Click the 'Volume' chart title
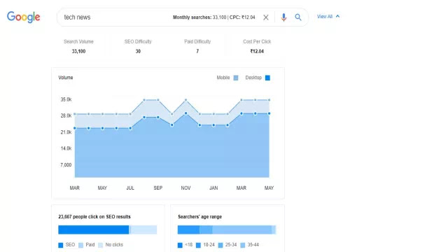 coord(66,78)
